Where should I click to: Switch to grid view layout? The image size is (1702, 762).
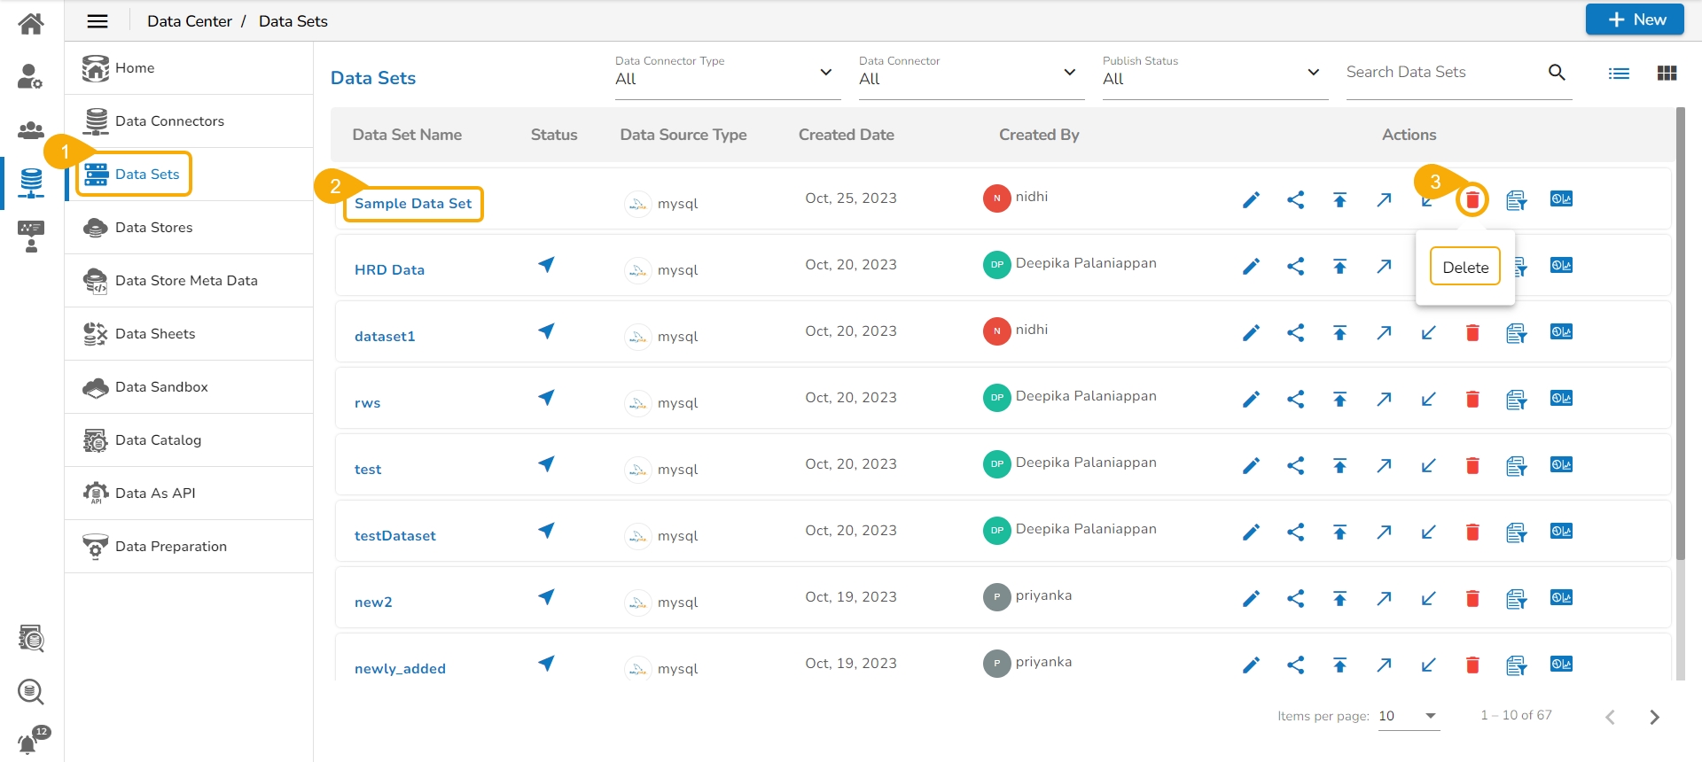click(1667, 74)
